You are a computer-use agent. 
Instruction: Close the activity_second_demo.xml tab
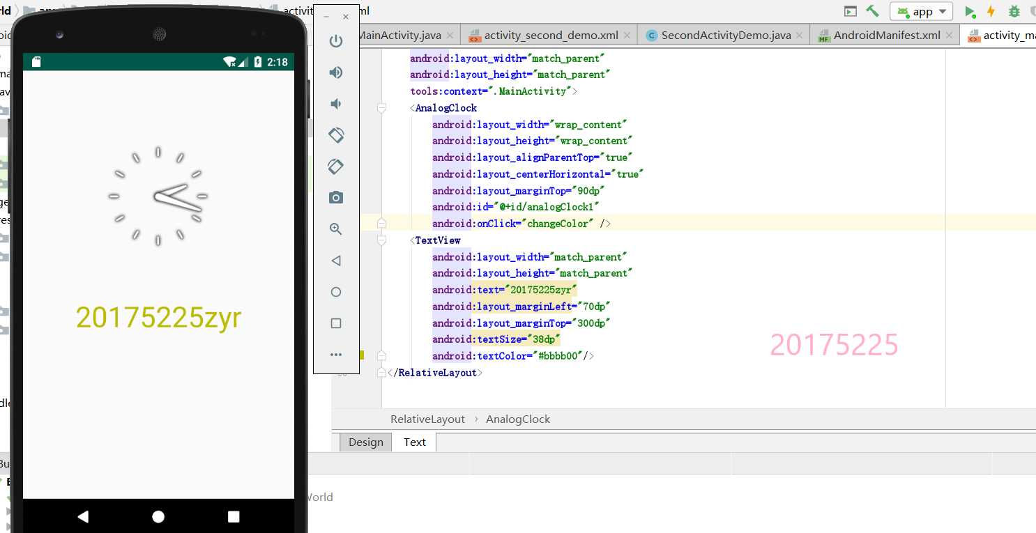pos(628,35)
